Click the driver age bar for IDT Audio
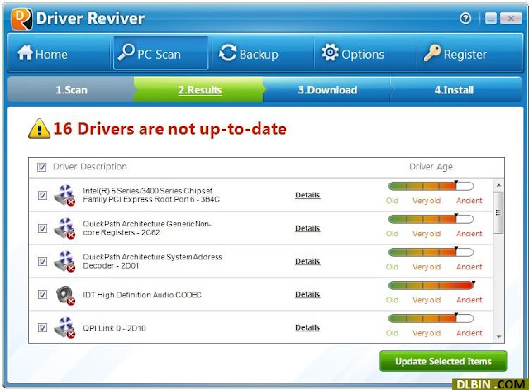Image resolution: width=529 pixels, height=390 pixels. pos(431,285)
